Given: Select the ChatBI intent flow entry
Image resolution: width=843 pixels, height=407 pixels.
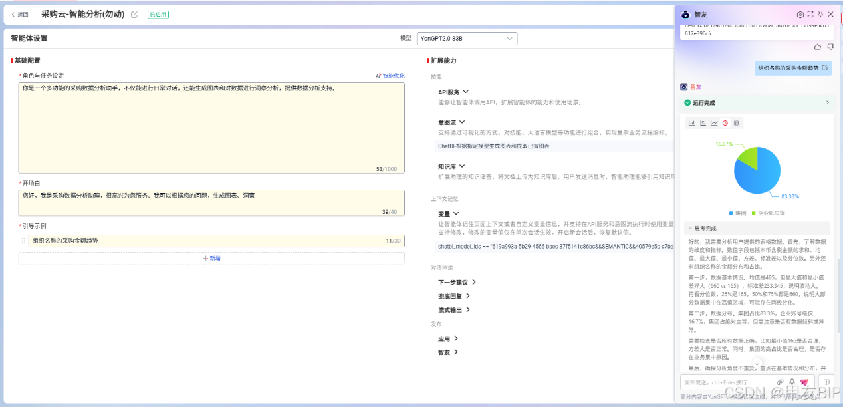Looking at the screenshot, I should coord(554,146).
